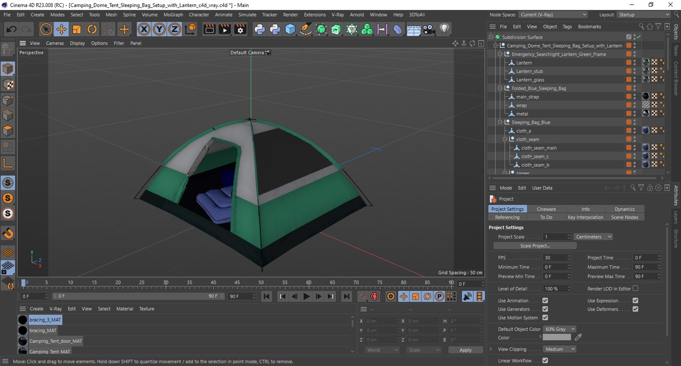The height and width of the screenshot is (366, 681).
Task: Toggle Z axis lock icon
Action: 175,29
